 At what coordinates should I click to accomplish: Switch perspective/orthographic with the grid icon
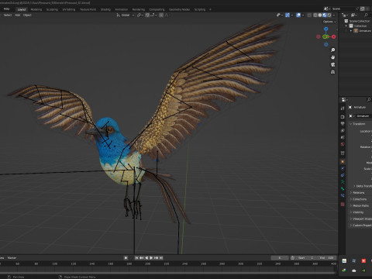pyautogui.click(x=332, y=72)
